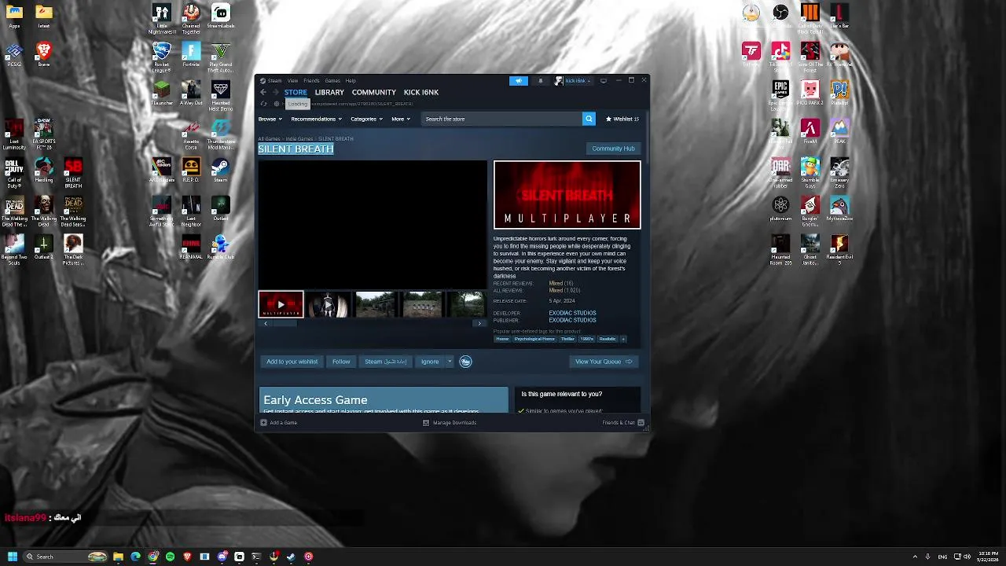Screen dimensions: 1006x566
Task: Open Friends & Chat
Action: 623,423
